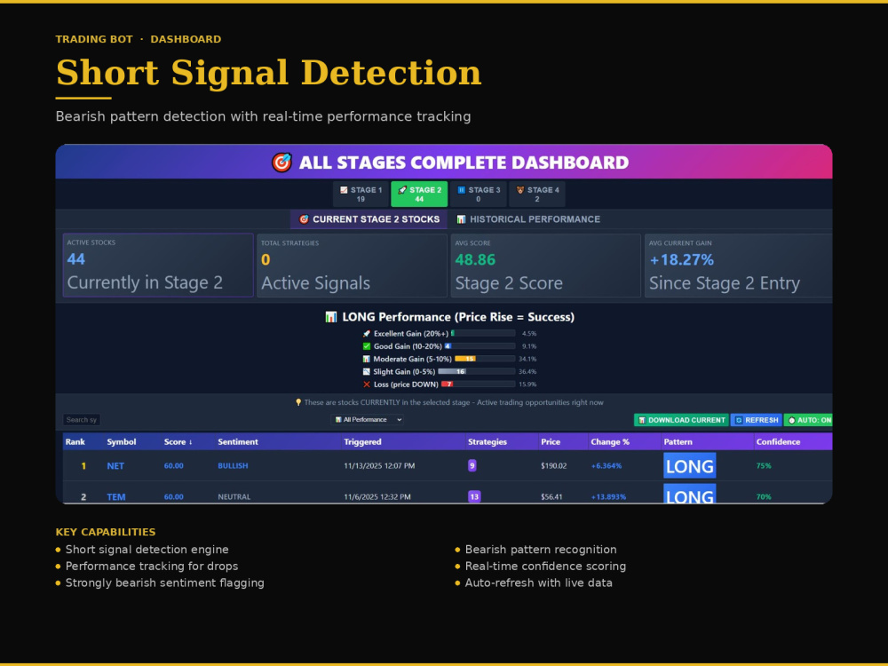The height and width of the screenshot is (666, 888).
Task: Switch to the Historical Performance sub-tab
Action: coord(528,219)
